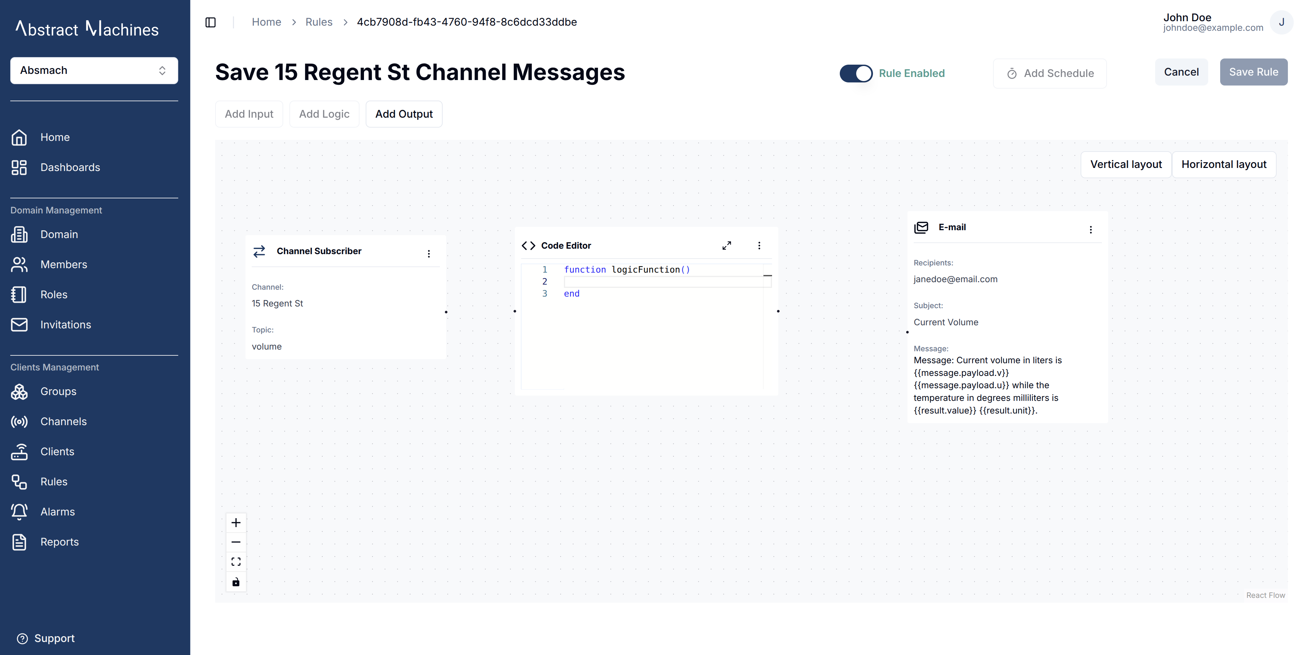Expand the Code Editor to fullscreen
The width and height of the screenshot is (1305, 655).
(x=727, y=246)
